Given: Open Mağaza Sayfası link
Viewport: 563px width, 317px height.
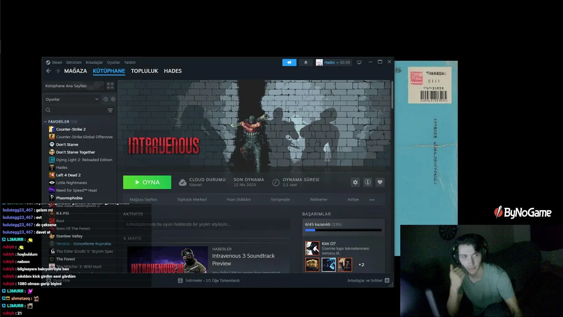Looking at the screenshot, I should pyautogui.click(x=143, y=200).
